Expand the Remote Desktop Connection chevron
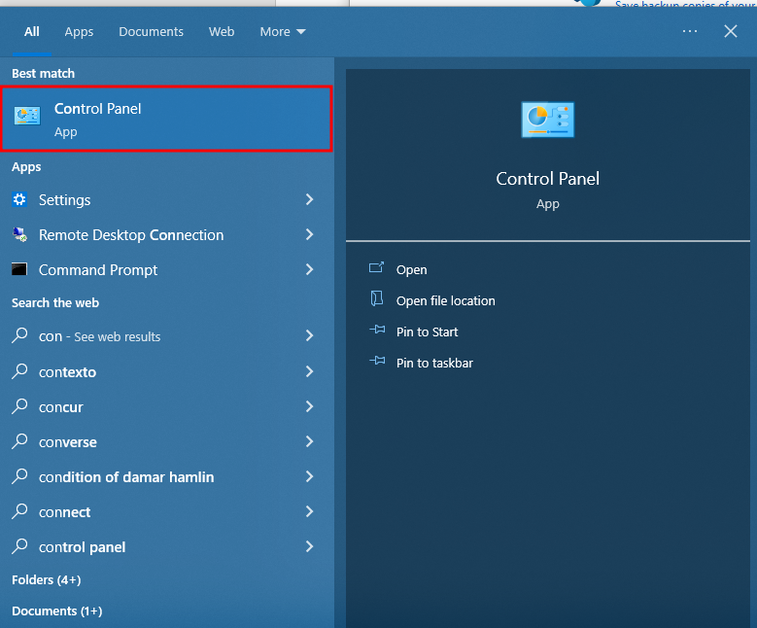Viewport: 757px width, 628px height. (309, 235)
